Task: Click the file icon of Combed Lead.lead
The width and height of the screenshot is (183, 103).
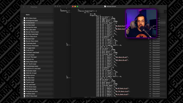Action: click(x=24, y=53)
